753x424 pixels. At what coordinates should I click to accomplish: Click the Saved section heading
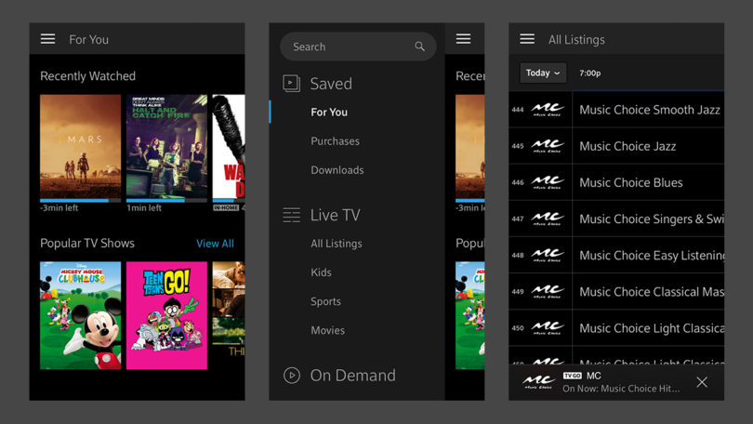[x=331, y=84]
